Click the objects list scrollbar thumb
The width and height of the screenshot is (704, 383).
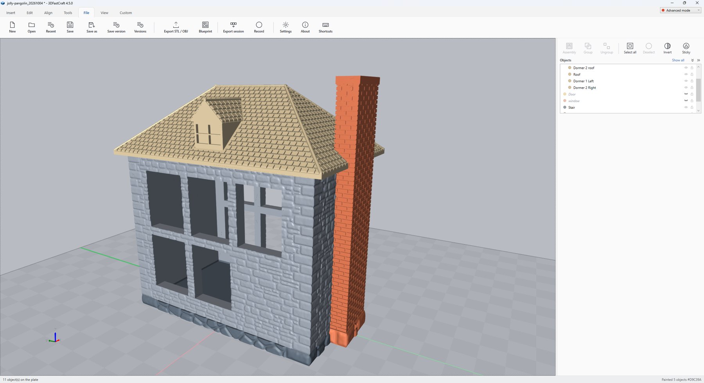click(x=698, y=90)
